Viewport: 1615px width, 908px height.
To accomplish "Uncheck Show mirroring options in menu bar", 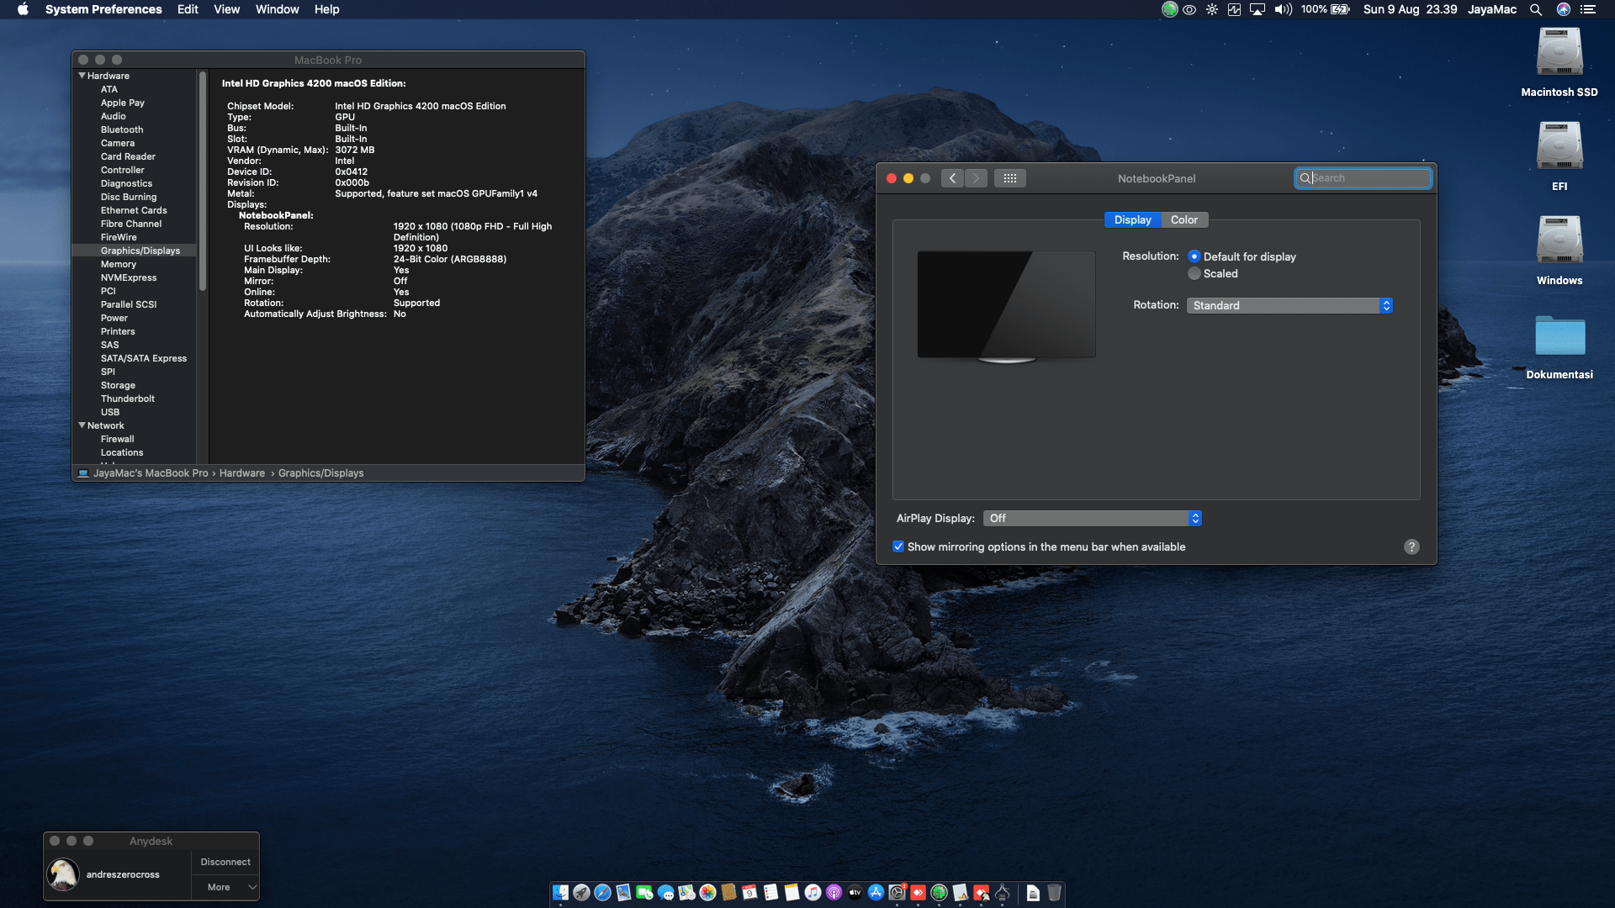I will point(898,546).
